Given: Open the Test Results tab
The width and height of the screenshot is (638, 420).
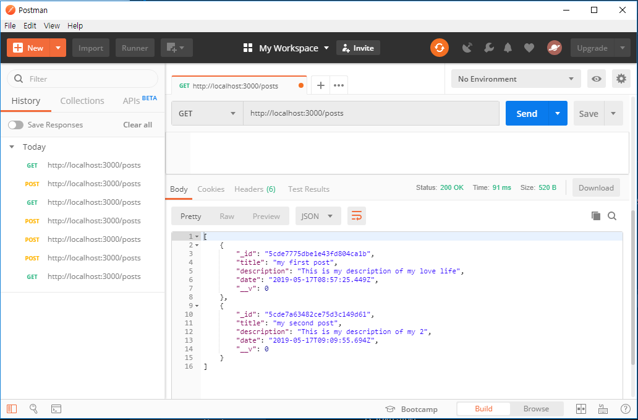Looking at the screenshot, I should (309, 189).
